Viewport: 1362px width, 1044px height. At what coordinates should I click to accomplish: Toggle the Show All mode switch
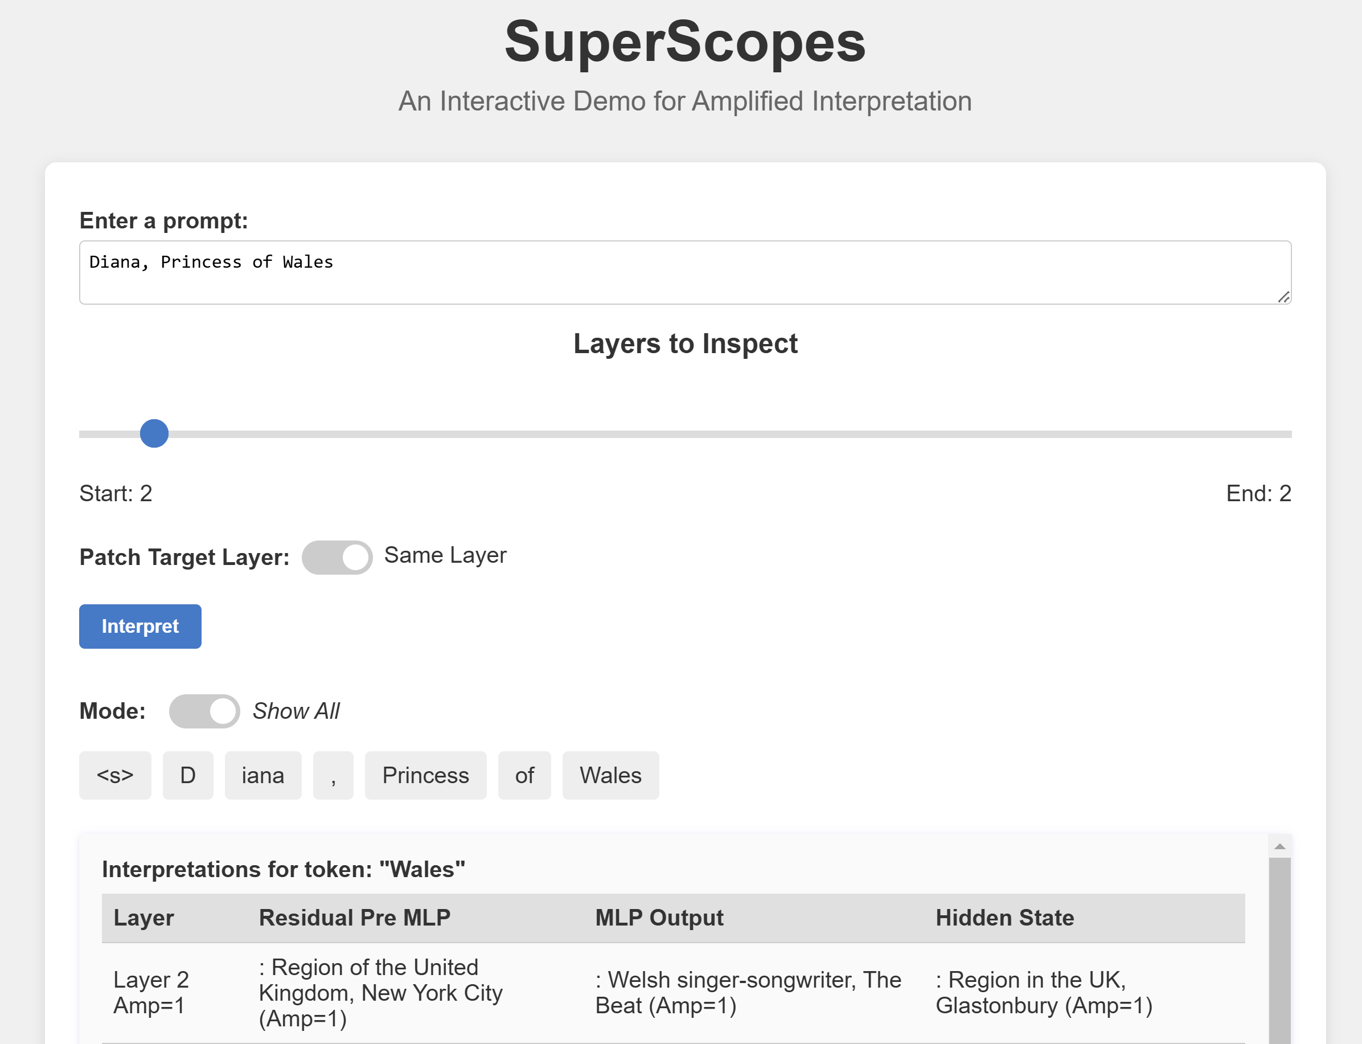[204, 711]
